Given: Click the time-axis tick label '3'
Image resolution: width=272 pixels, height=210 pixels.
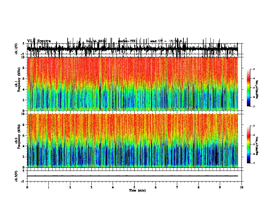Looking at the screenshot, I should point(91,187).
